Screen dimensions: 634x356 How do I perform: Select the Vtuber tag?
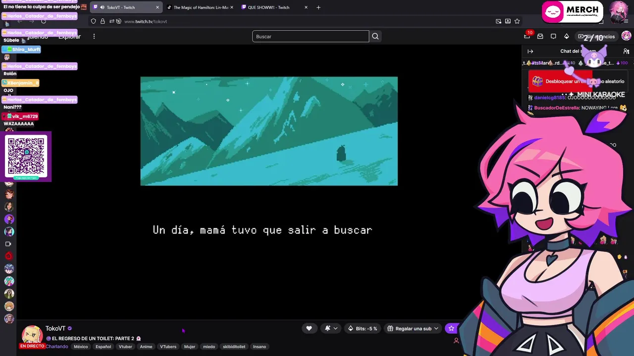pos(125,347)
